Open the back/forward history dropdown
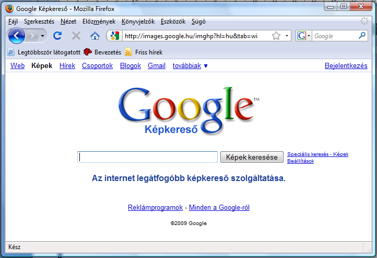This screenshot has height=258, width=377. pyautogui.click(x=43, y=36)
